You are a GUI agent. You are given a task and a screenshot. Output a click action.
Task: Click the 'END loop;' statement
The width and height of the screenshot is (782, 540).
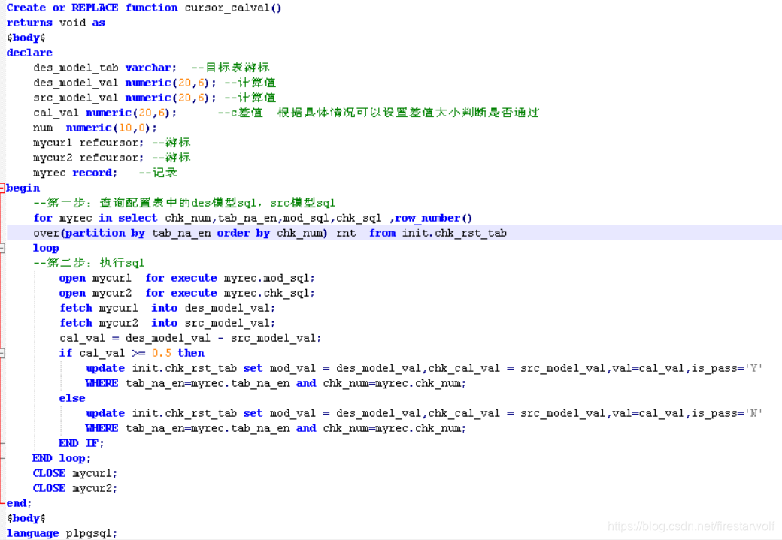(62, 458)
